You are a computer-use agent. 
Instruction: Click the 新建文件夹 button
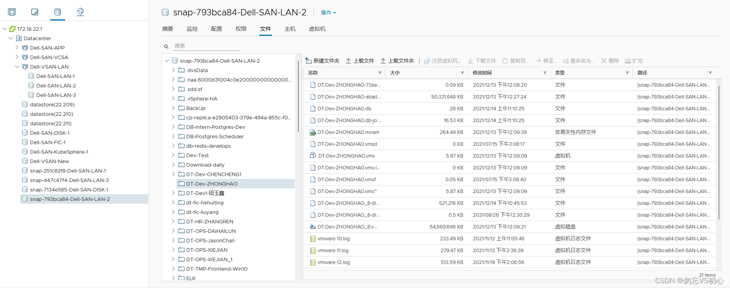(x=323, y=61)
